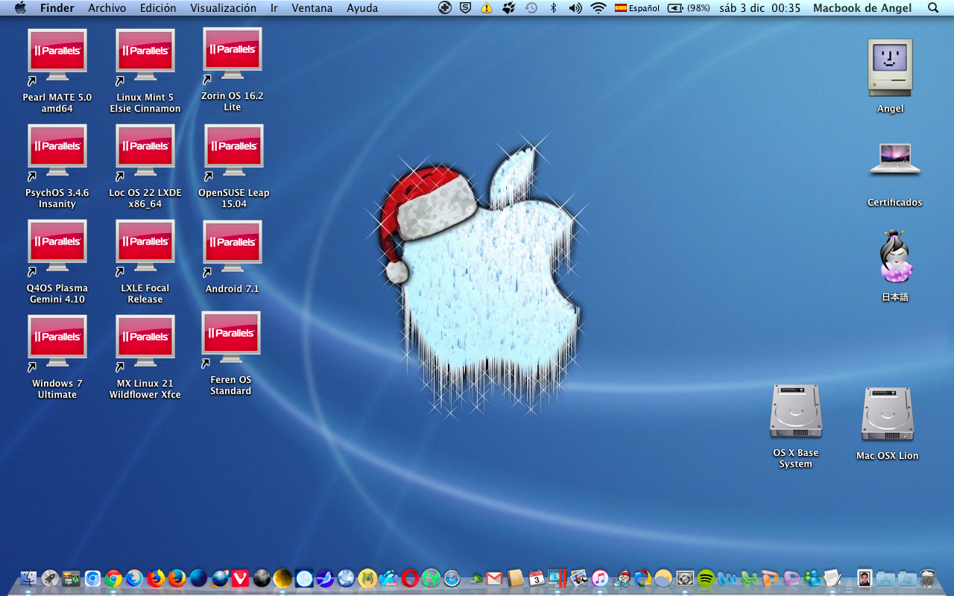Open System Preferences gears in the dock
The width and height of the screenshot is (954, 596).
pos(685,578)
